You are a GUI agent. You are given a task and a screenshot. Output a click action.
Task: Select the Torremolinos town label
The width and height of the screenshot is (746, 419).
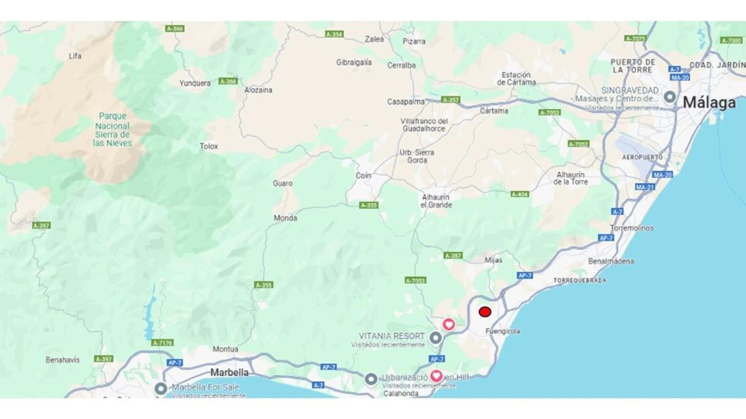[632, 228]
